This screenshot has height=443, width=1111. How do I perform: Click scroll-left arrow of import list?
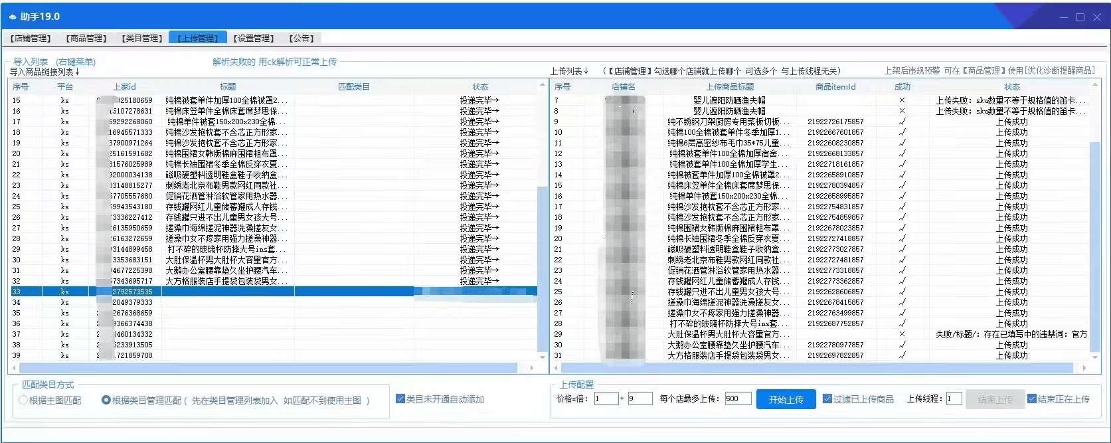(14, 367)
